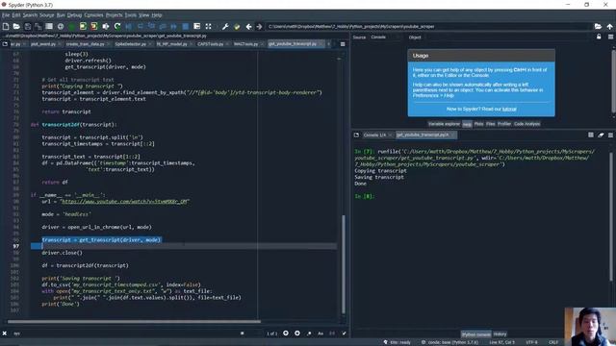This screenshot has height=346, width=616.
Task: Switch to create_train_data.py editor tab
Action: 85,44
